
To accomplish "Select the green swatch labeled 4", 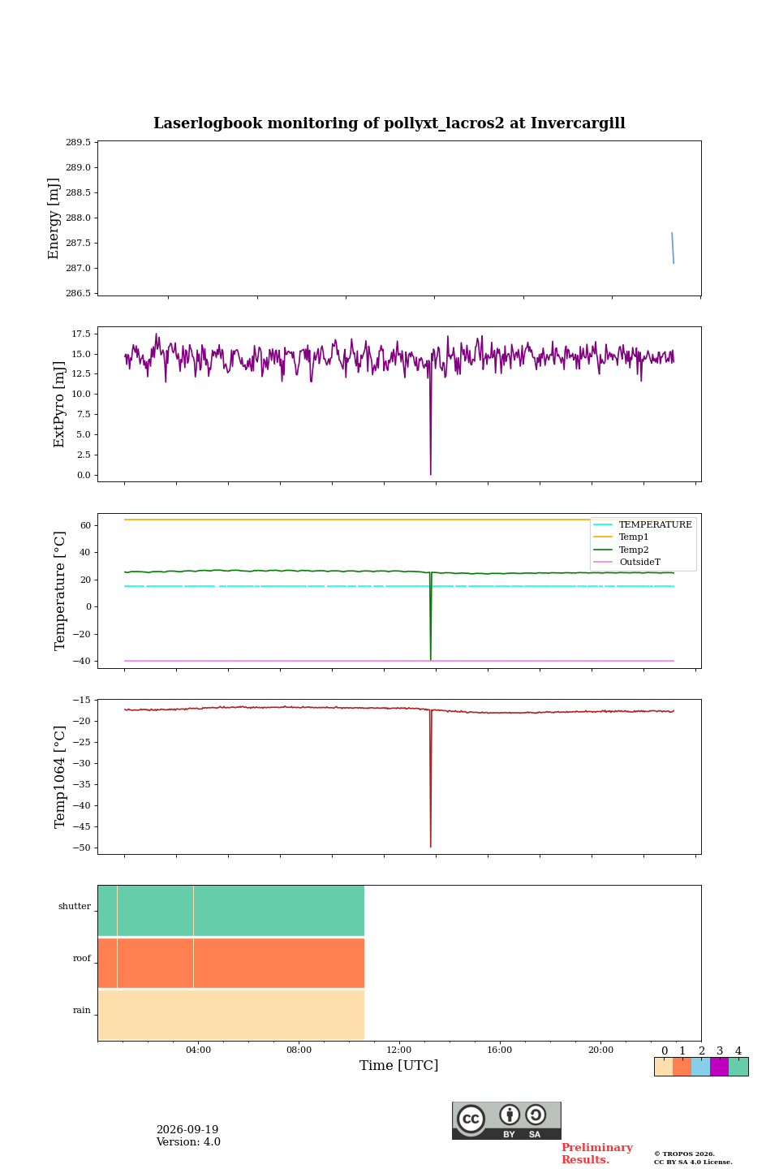I will (x=738, y=1067).
